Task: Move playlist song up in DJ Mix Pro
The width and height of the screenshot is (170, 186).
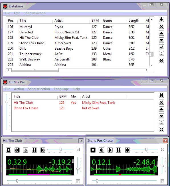Action: pos(161,109)
